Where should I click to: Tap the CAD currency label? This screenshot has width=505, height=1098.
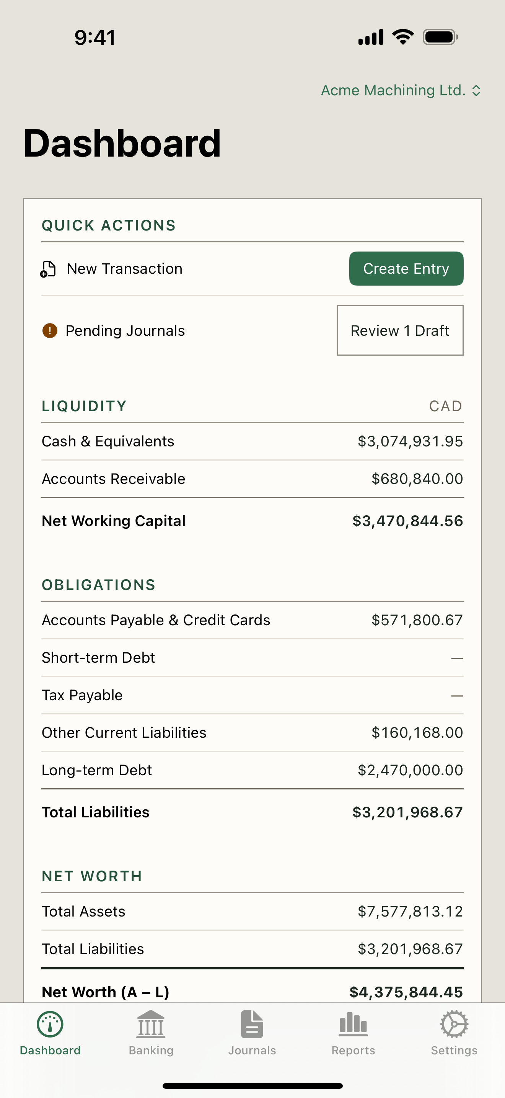(445, 406)
